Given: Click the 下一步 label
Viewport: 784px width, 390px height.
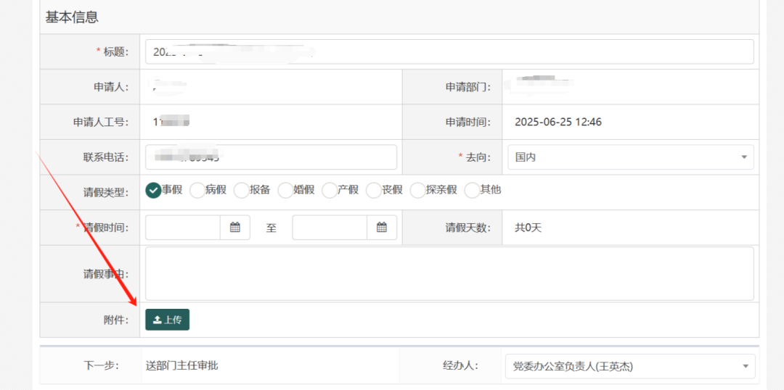Looking at the screenshot, I should click(x=101, y=366).
